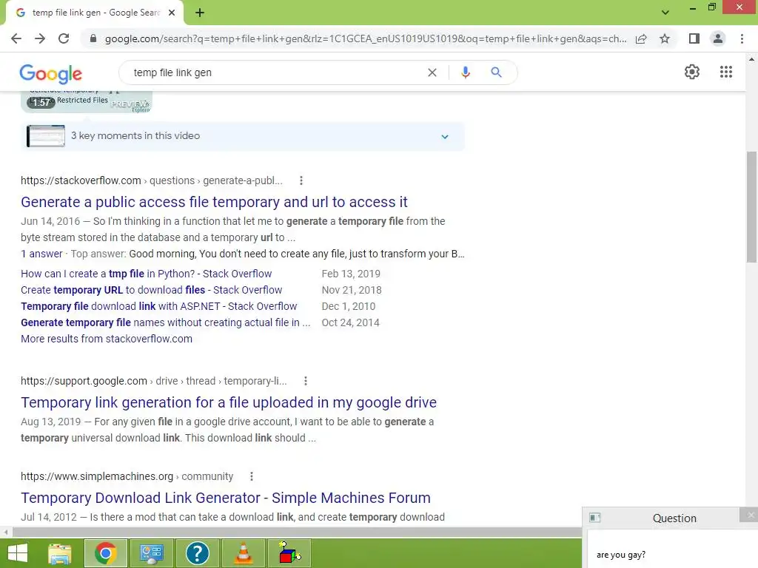Open the colored cubes taskbar app
Viewport: 758px width, 568px height.
(x=289, y=553)
